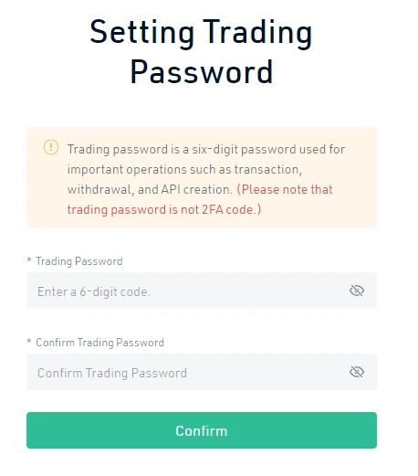Image resolution: width=418 pixels, height=476 pixels.
Task: Click the empty middle of the Confirm Trading Password field
Action: click(267, 372)
